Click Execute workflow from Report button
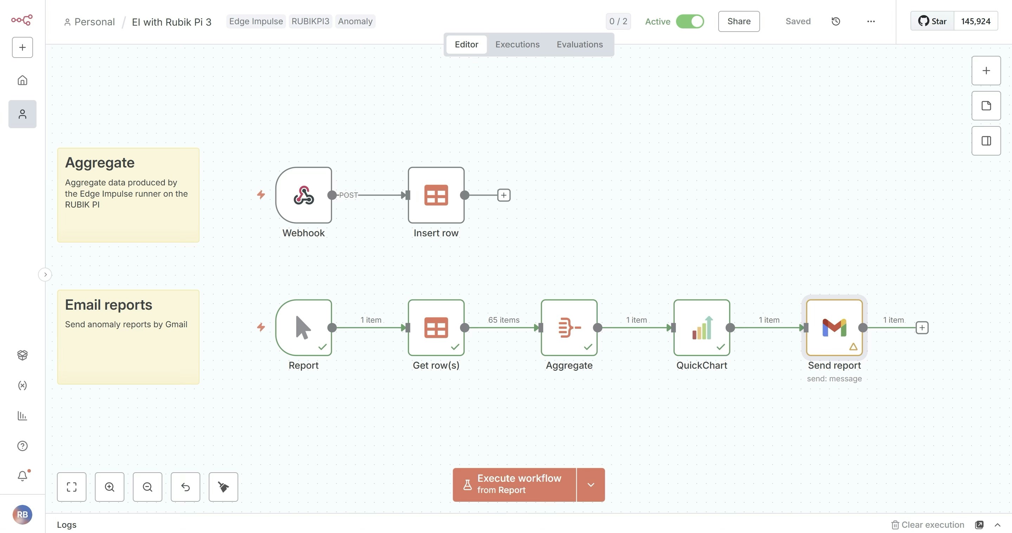This screenshot has width=1012, height=533. point(514,485)
